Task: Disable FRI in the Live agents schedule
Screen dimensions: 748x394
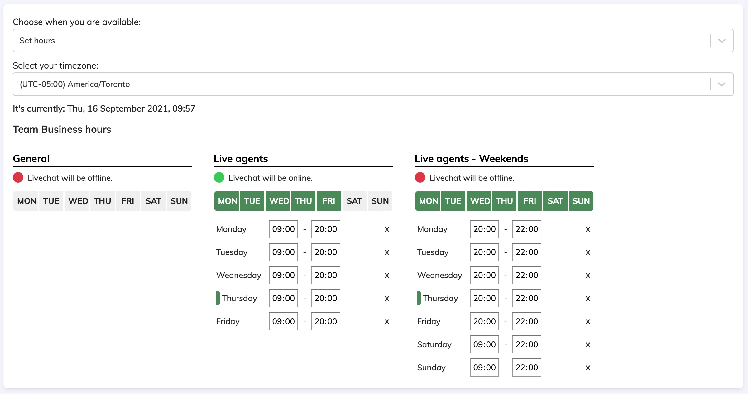Action: pos(329,201)
